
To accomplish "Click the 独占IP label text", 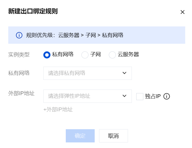I will (x=153, y=96).
